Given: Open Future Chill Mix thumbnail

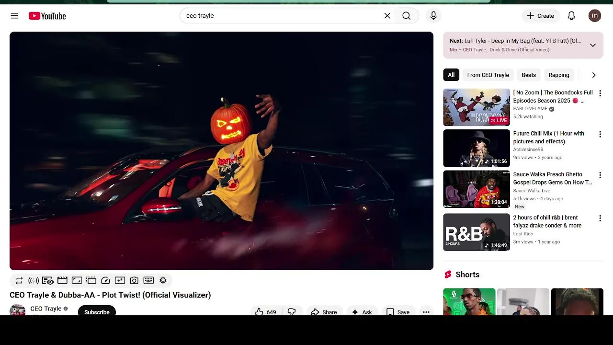Looking at the screenshot, I should [477, 148].
